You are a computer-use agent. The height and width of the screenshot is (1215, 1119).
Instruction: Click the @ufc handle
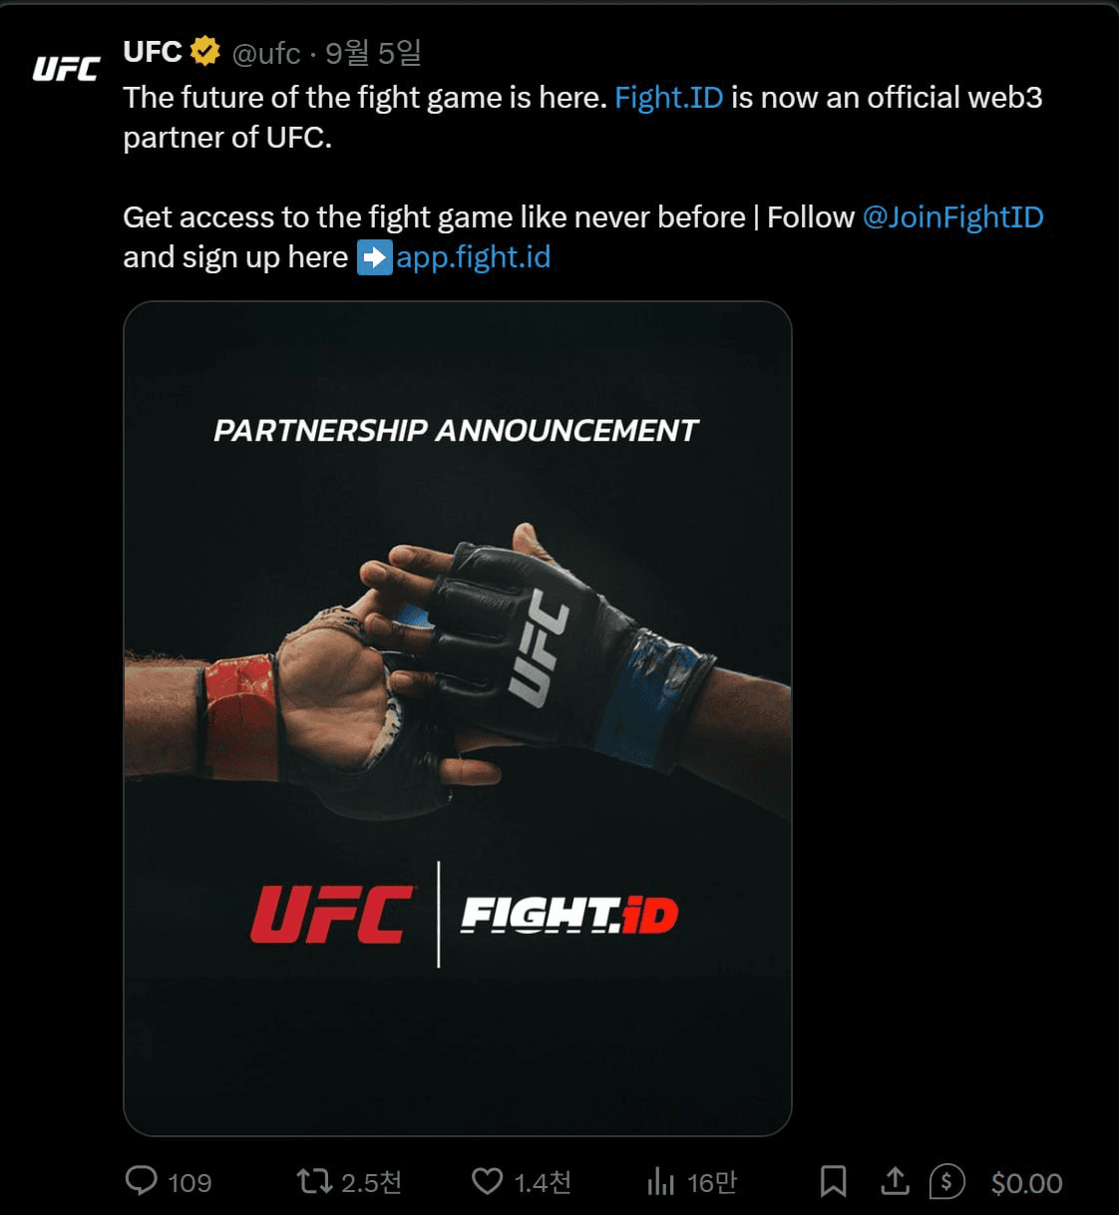pos(266,53)
